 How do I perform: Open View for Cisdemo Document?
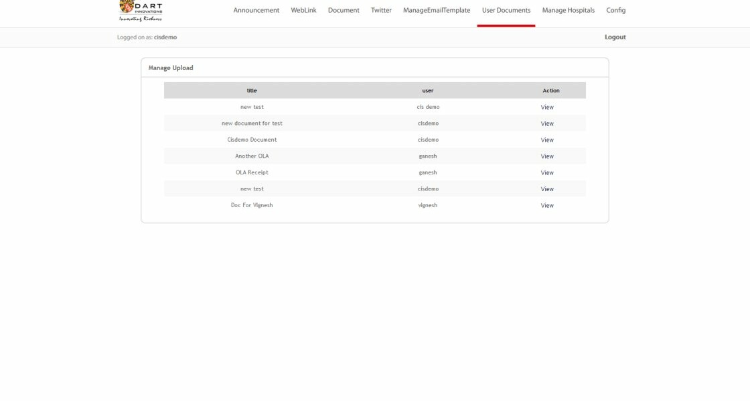(x=547, y=140)
